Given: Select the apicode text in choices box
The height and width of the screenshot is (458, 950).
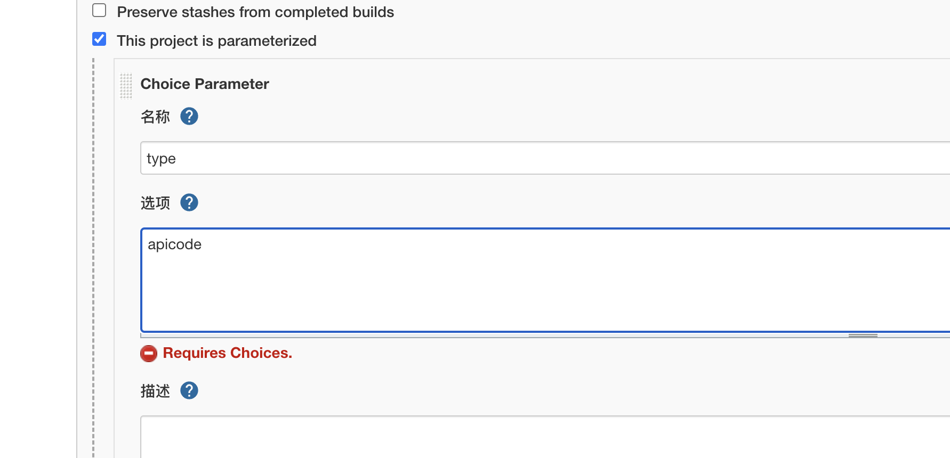Looking at the screenshot, I should [174, 244].
